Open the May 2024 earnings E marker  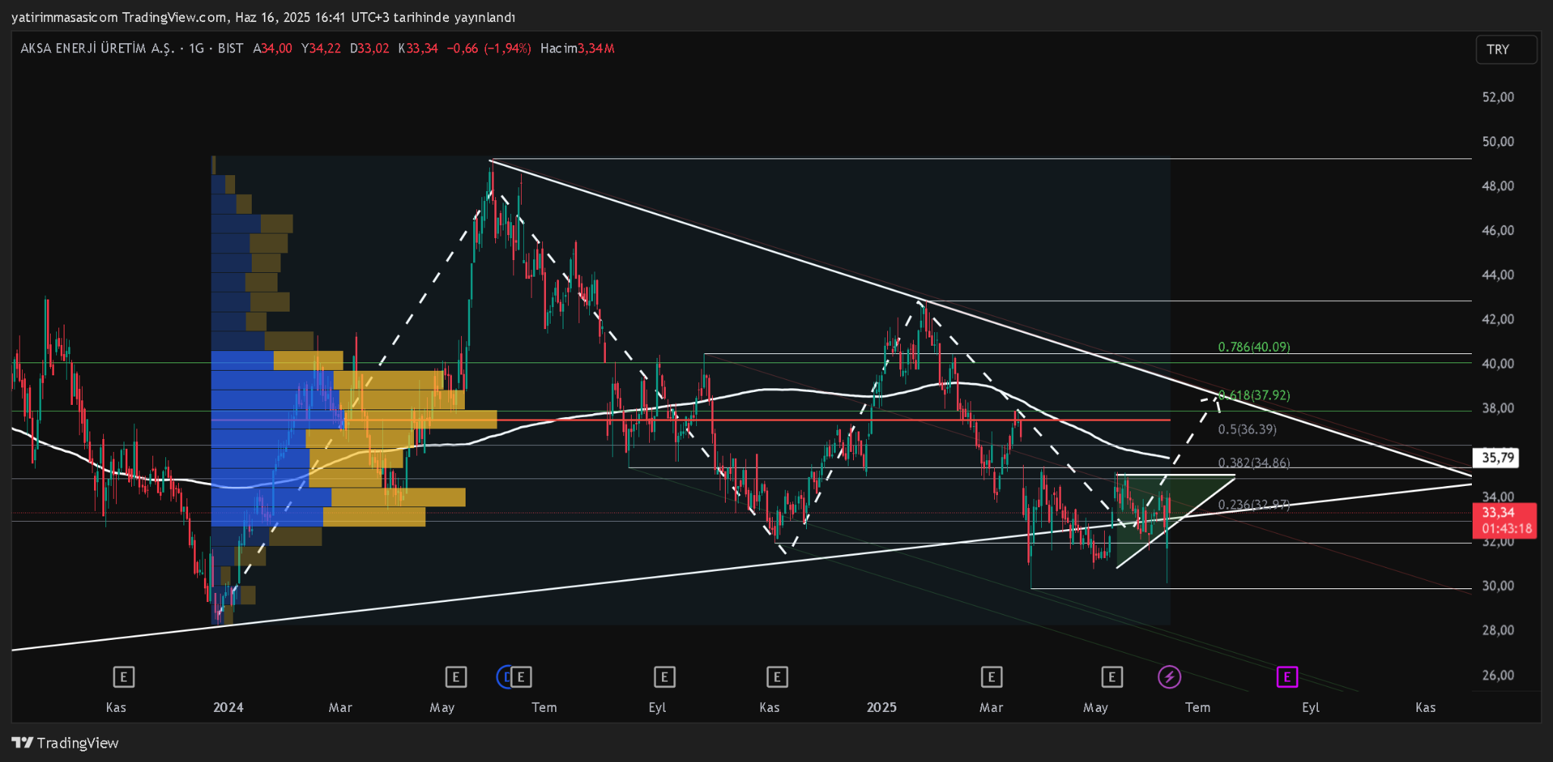[456, 676]
